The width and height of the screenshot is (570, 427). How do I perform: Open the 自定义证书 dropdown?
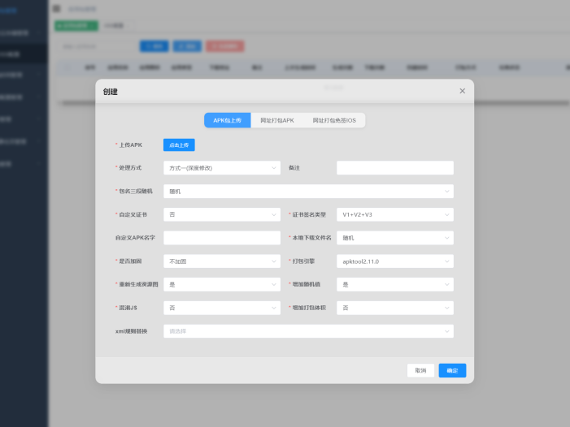tap(221, 215)
